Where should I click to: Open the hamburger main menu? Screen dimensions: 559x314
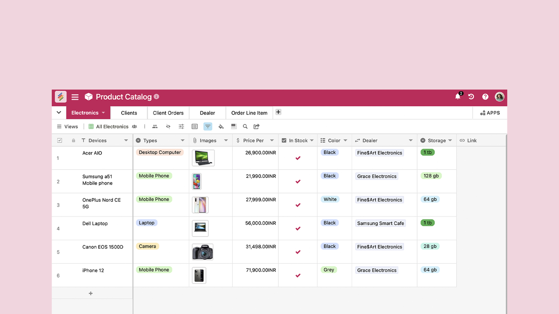click(x=75, y=97)
